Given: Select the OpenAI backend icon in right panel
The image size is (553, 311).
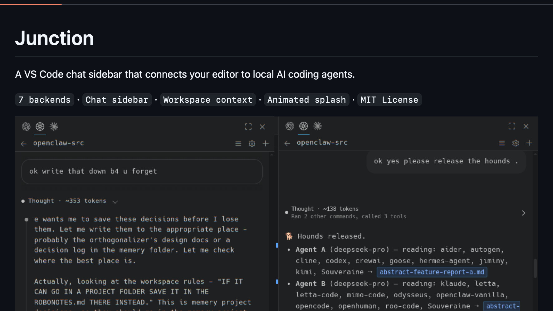Looking at the screenshot, I should click(290, 126).
